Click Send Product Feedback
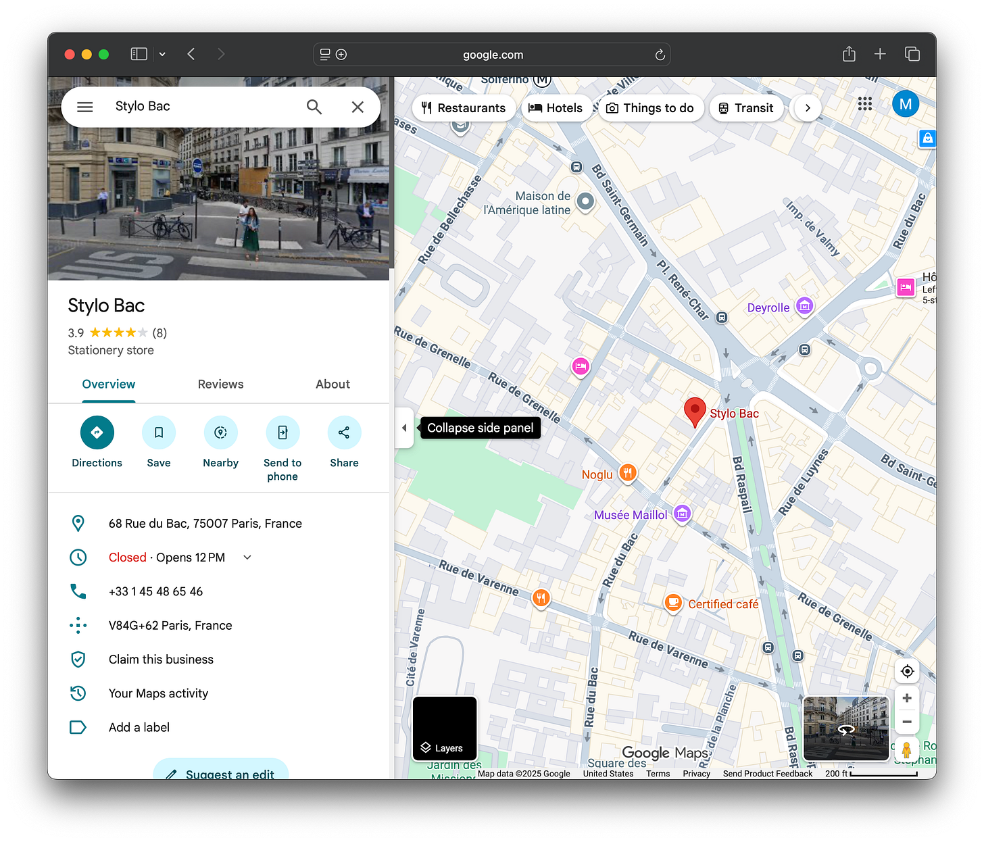 [768, 774]
